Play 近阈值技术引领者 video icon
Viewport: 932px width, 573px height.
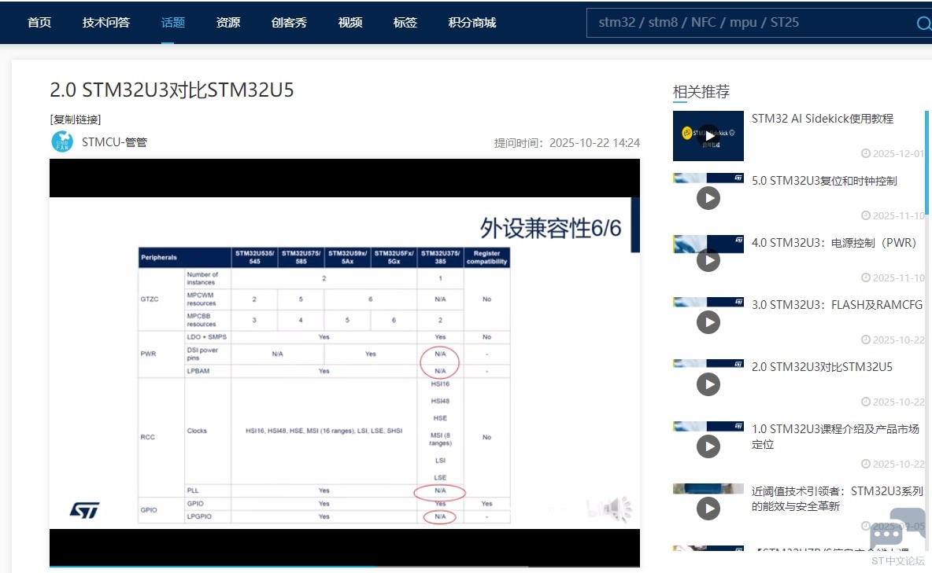coord(708,509)
